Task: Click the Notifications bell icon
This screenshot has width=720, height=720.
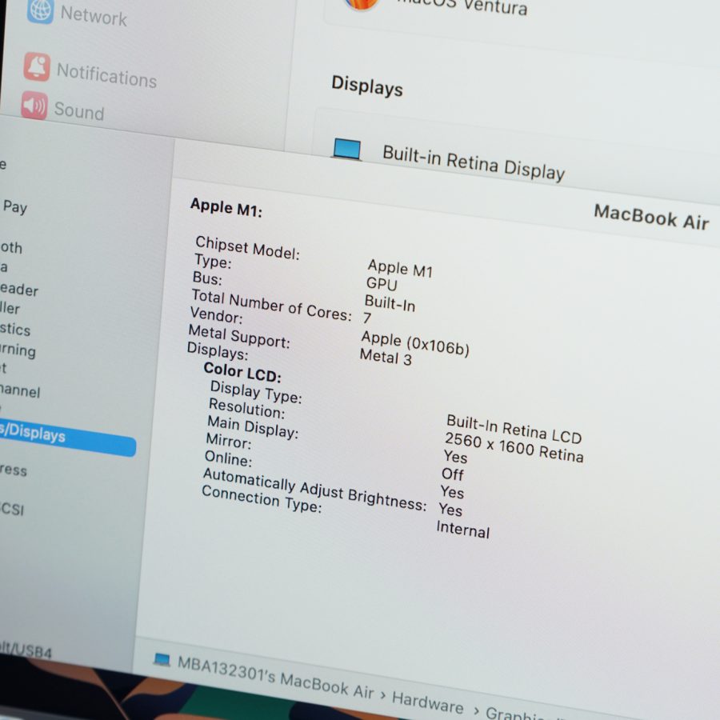Action: [37, 66]
